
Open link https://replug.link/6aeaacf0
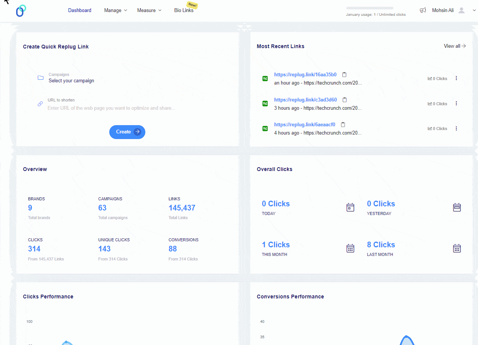click(x=305, y=125)
